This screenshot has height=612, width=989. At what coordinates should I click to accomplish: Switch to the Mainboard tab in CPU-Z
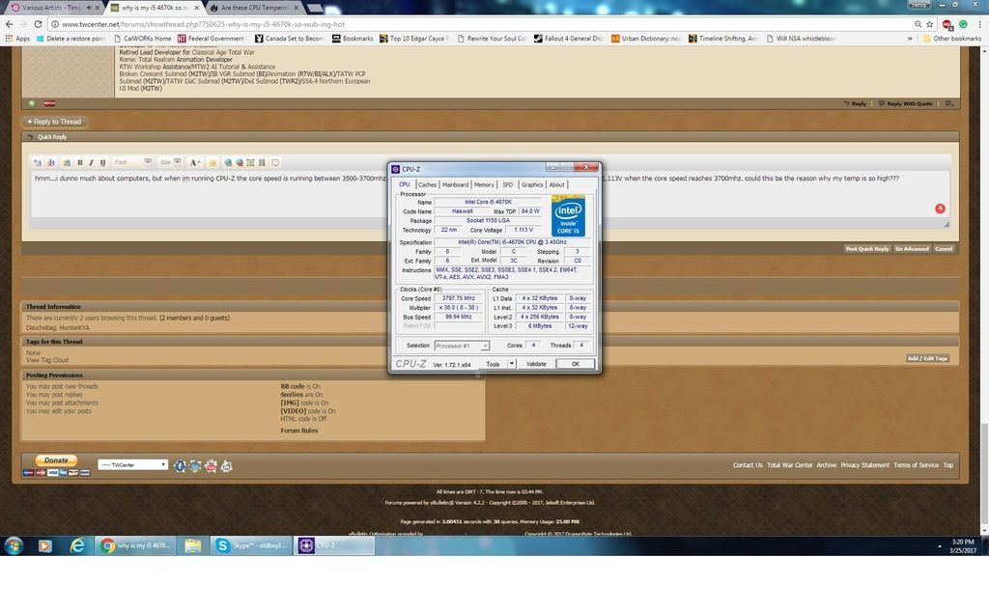pos(456,184)
